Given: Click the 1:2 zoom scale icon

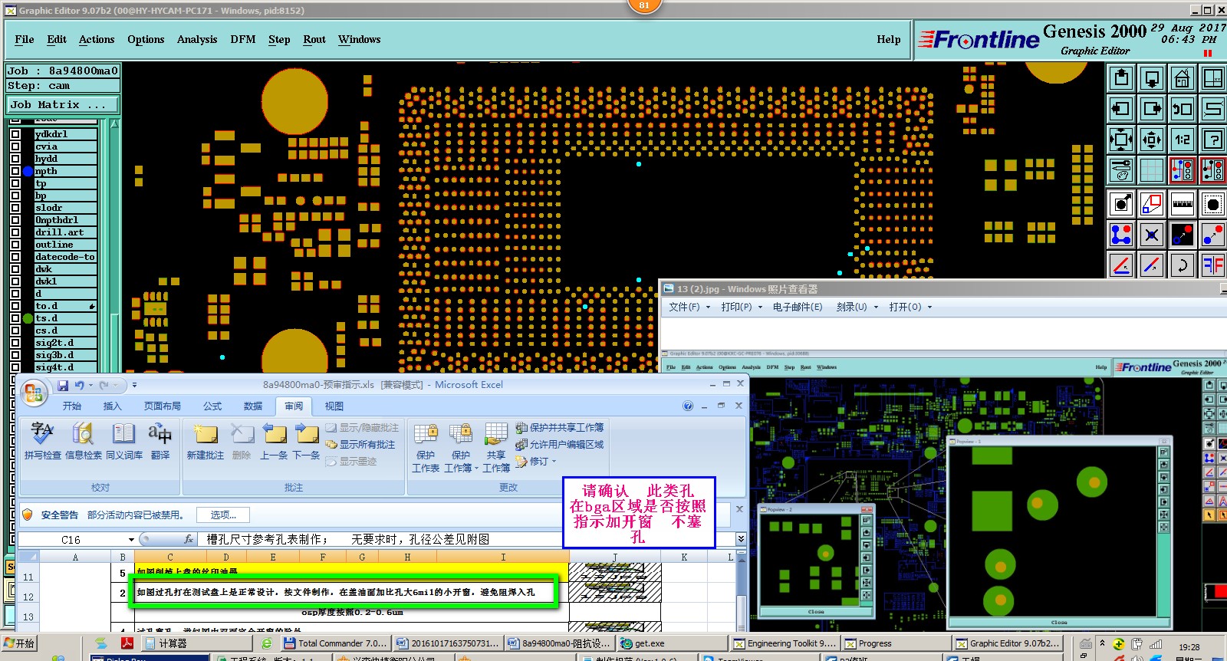Looking at the screenshot, I should pos(1183,140).
